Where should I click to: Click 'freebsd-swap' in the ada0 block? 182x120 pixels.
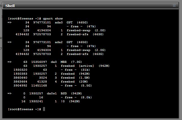78,30
